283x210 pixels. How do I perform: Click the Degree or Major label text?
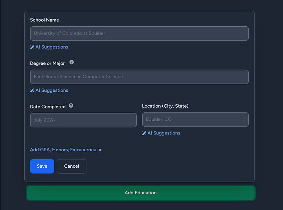click(x=48, y=63)
